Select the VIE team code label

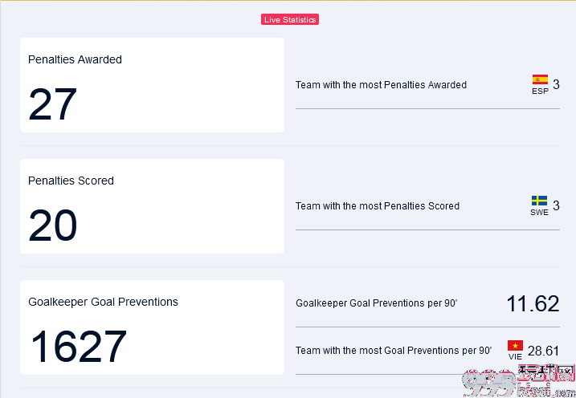pos(515,357)
